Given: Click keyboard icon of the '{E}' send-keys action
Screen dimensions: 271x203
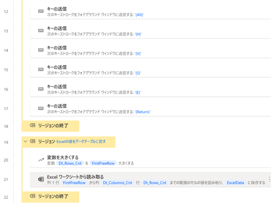Looking at the screenshot, I should 41,89.
